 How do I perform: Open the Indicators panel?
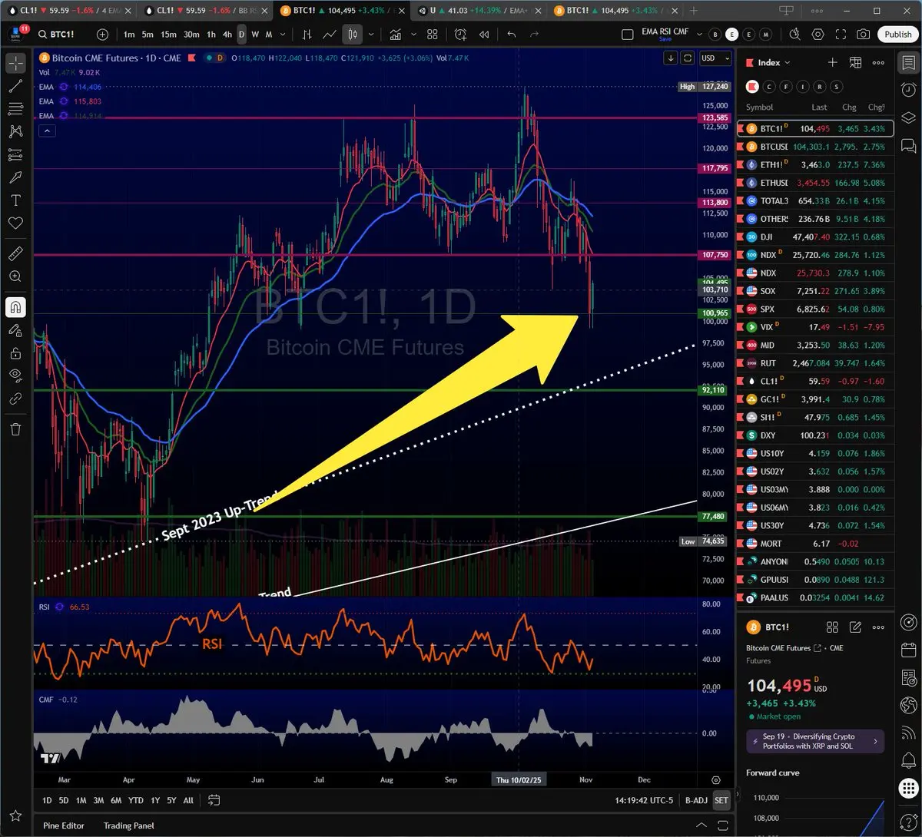pyautogui.click(x=395, y=35)
